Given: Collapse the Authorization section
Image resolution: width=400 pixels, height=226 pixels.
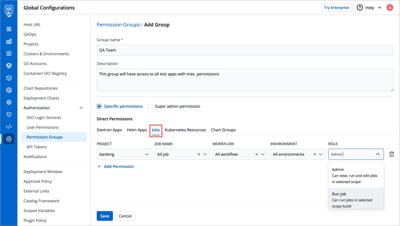Looking at the screenshot, I should coord(81,108).
